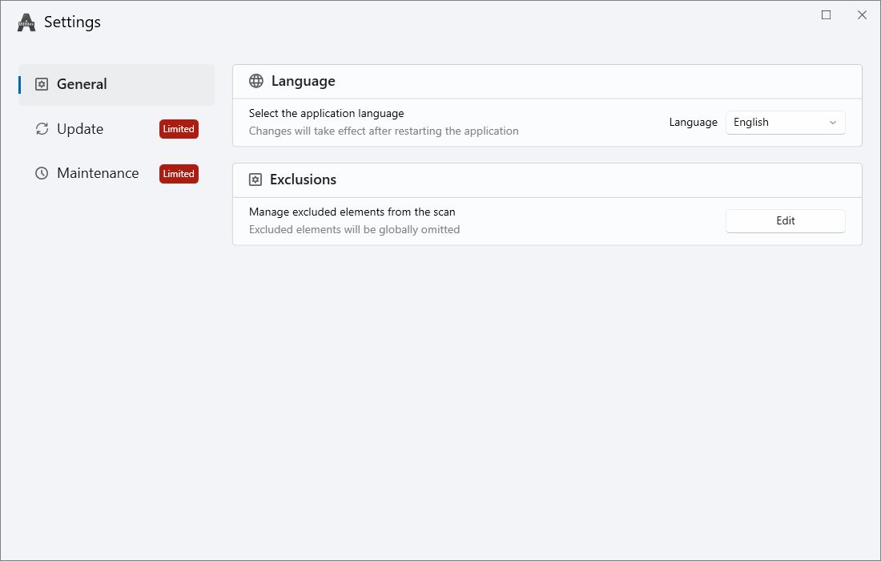
Task: Click the Settings window title text
Action: pyautogui.click(x=72, y=22)
